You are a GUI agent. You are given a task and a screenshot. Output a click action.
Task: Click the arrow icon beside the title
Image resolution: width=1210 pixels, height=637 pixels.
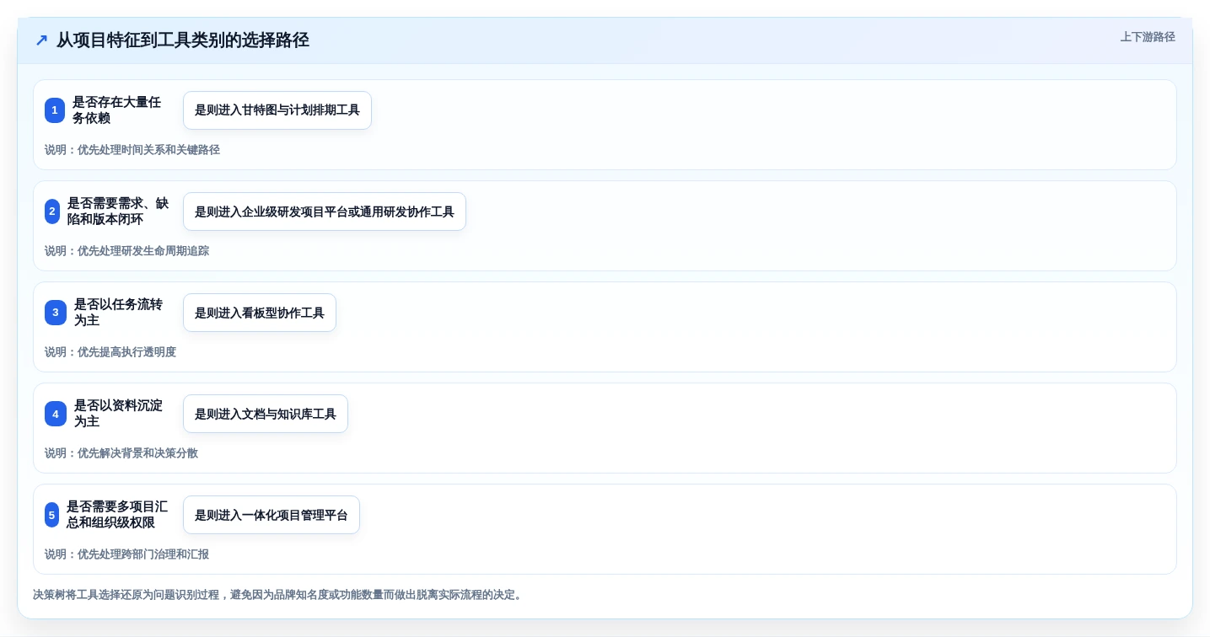point(41,40)
